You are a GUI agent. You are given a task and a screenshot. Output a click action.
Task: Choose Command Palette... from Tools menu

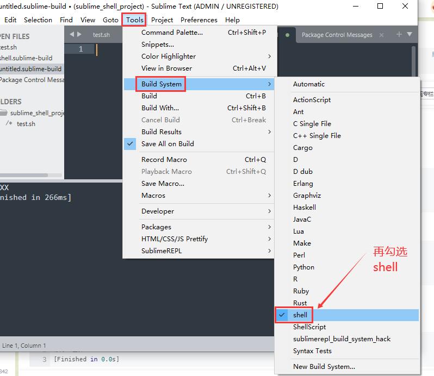[x=199, y=33]
